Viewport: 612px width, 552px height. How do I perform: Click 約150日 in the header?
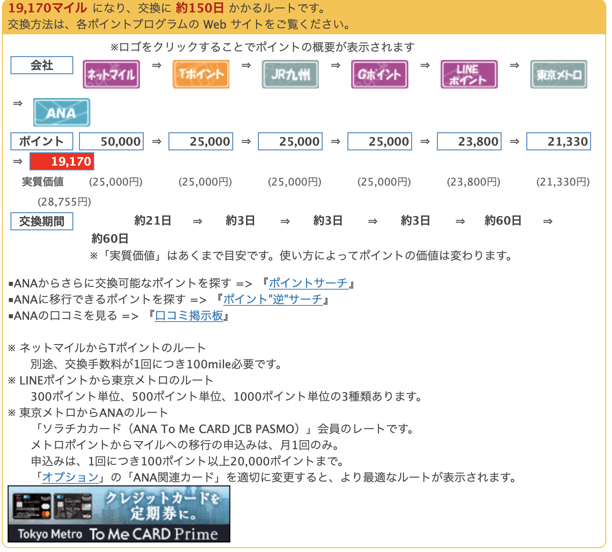click(199, 8)
